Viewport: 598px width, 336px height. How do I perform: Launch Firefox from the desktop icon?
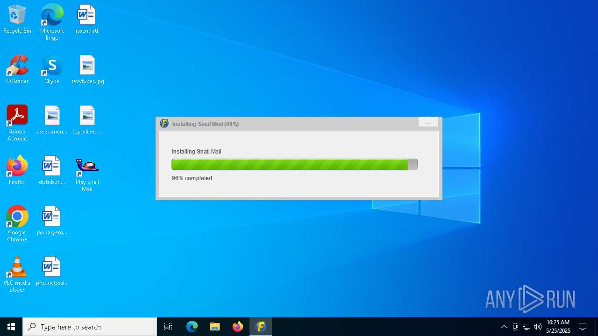(x=17, y=171)
